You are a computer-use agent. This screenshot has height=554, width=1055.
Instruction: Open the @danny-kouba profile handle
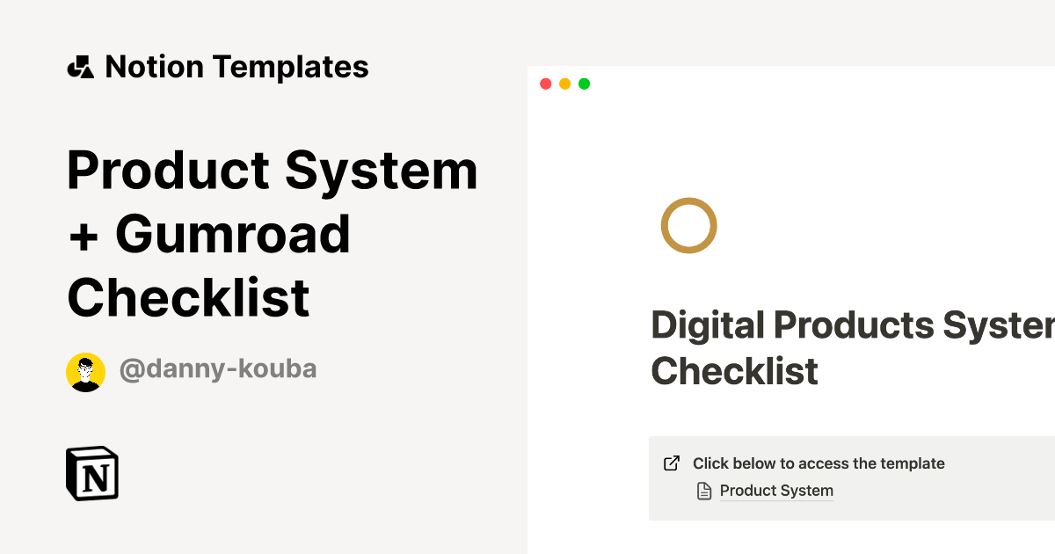tap(217, 369)
